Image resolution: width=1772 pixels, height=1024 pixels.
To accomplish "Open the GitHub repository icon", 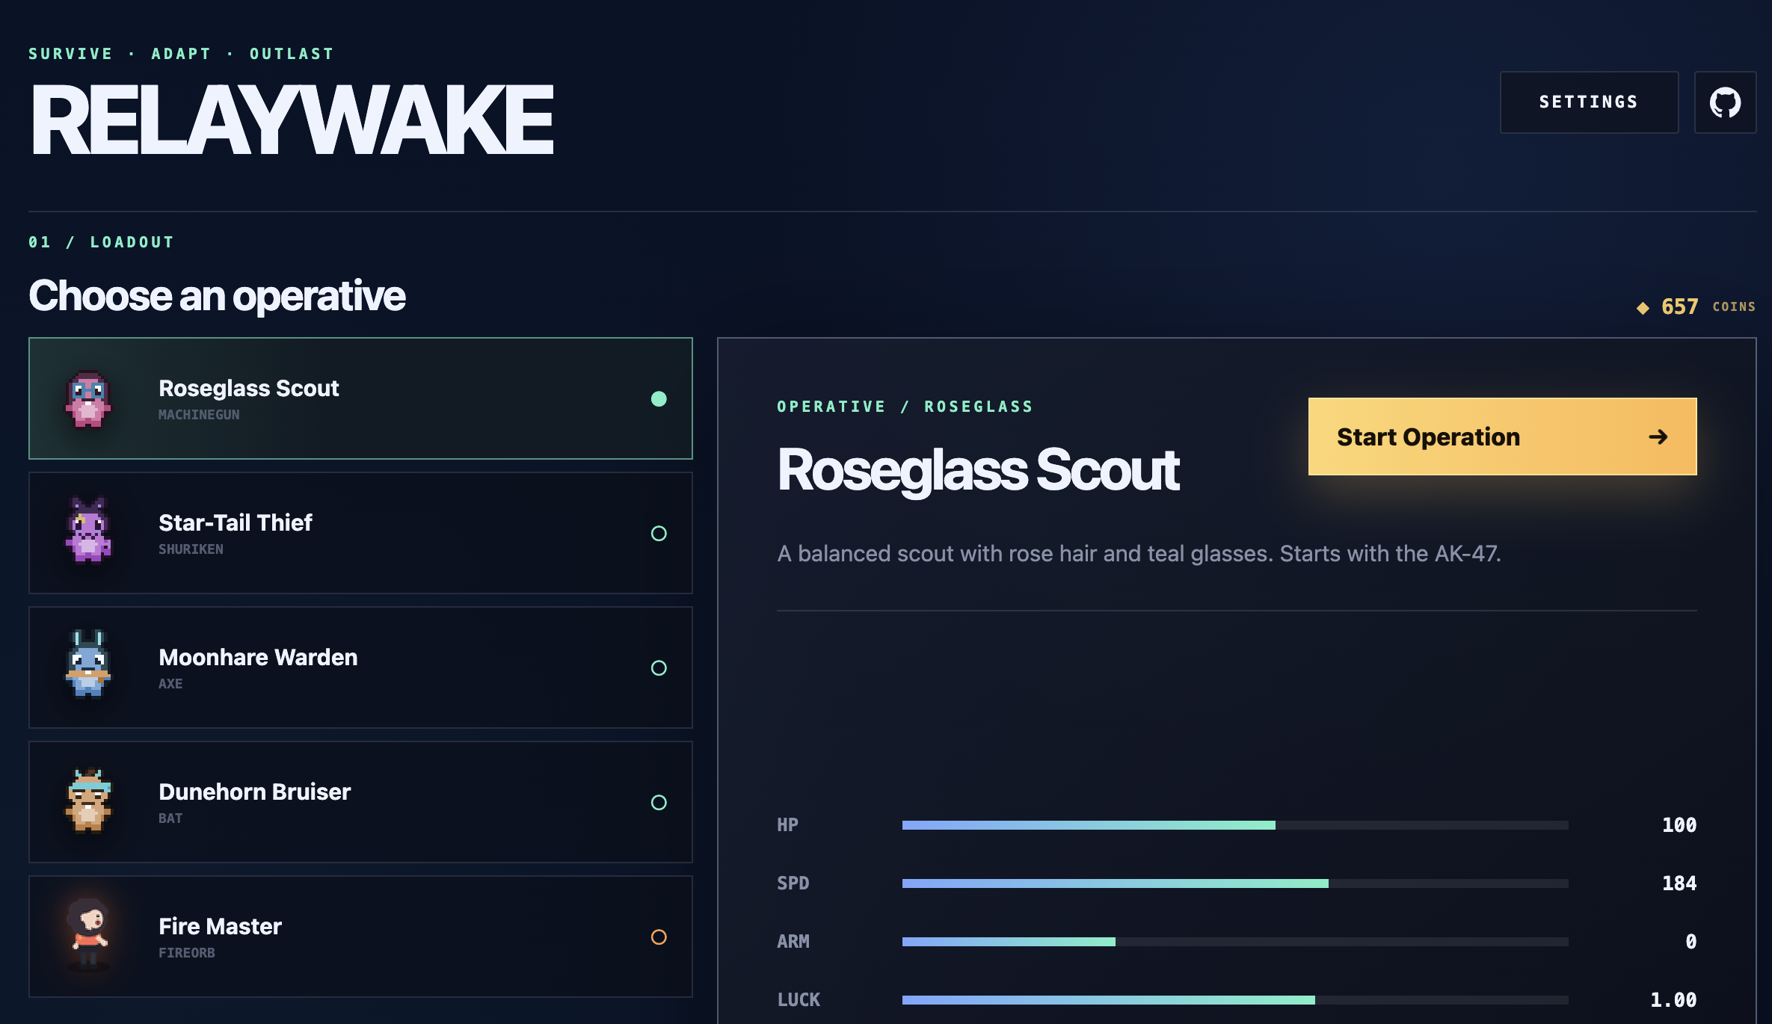I will [x=1725, y=102].
